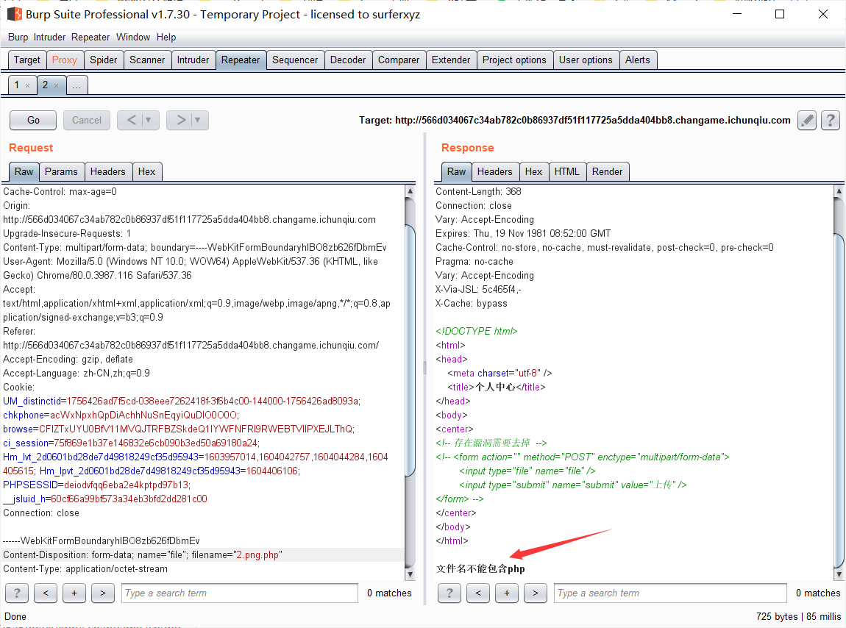The image size is (846, 628).
Task: Show Response HTML view
Action: point(567,171)
